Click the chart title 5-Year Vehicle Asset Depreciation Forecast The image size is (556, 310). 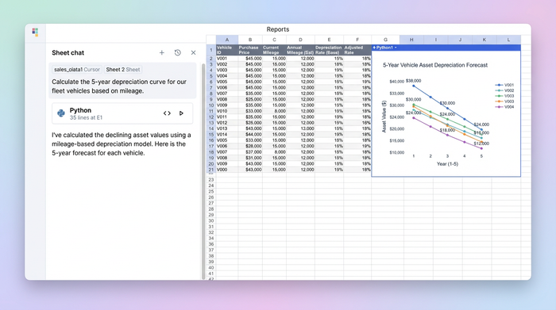coord(435,65)
